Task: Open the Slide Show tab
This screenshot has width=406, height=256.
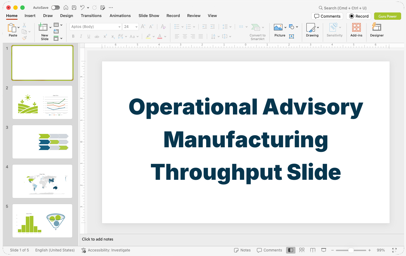Action: pyautogui.click(x=149, y=15)
